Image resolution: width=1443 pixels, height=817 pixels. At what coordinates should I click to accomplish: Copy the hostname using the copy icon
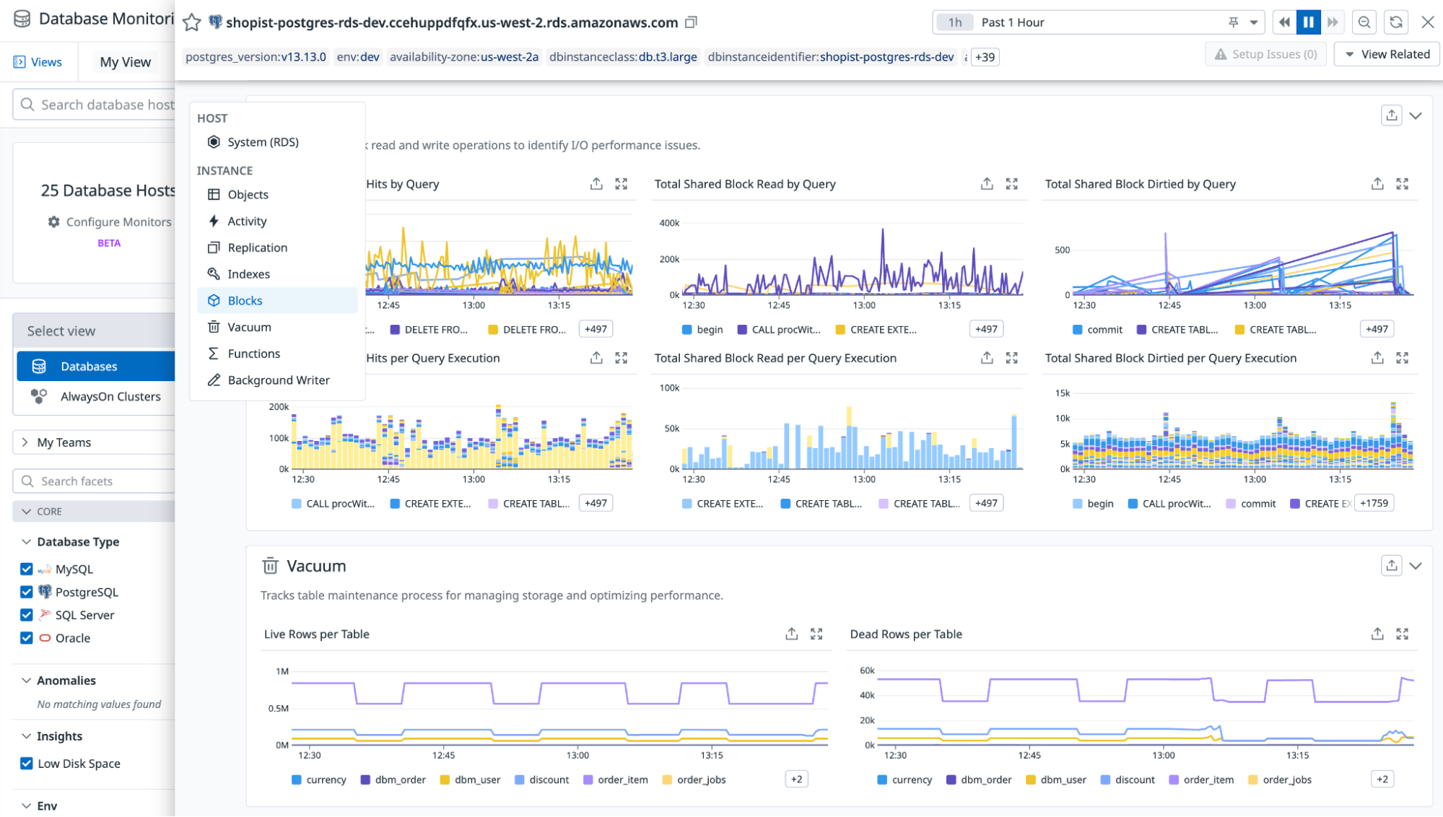click(x=690, y=22)
